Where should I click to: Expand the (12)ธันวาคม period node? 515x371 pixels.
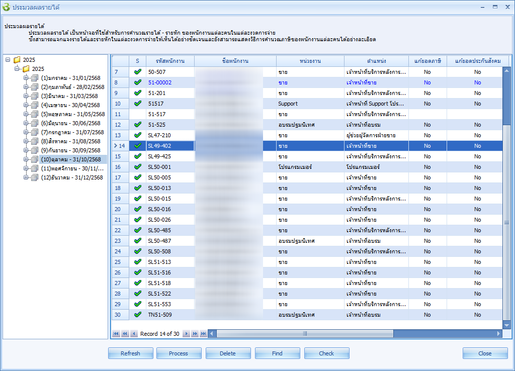tap(26, 177)
